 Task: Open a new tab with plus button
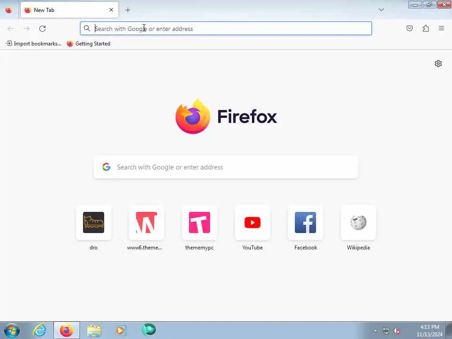pos(128,10)
